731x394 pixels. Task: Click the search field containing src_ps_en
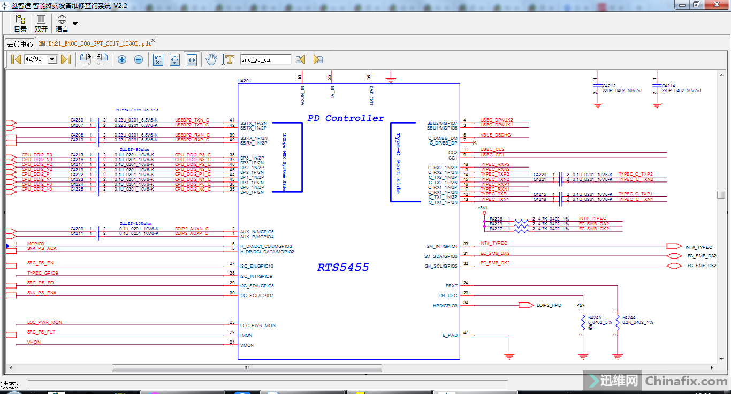265,60
